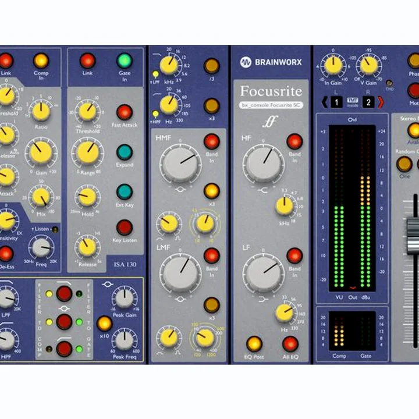
Task: Click the Listen LED in compressor section
Action: [55, 229]
